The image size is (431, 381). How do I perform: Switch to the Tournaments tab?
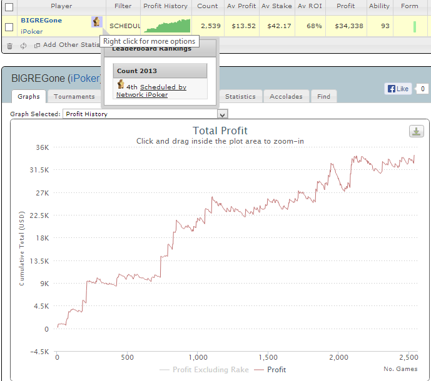(x=74, y=97)
